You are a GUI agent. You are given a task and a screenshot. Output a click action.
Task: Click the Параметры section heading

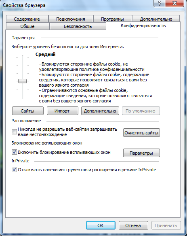click(x=23, y=38)
